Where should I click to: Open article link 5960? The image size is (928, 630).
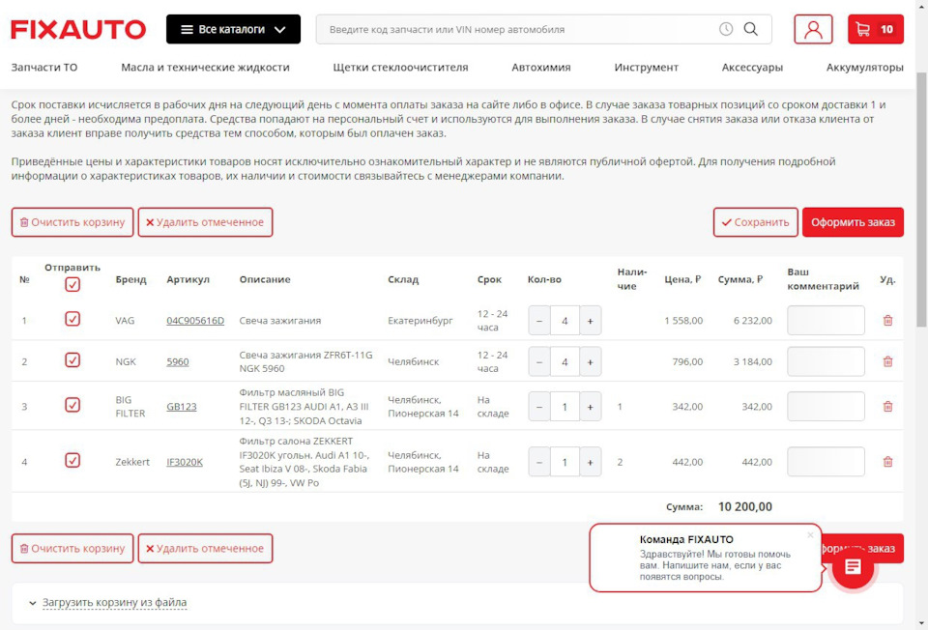pyautogui.click(x=178, y=361)
